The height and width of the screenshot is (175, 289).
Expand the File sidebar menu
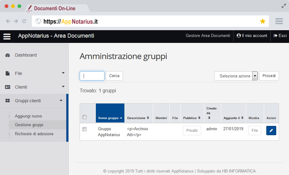point(34,73)
